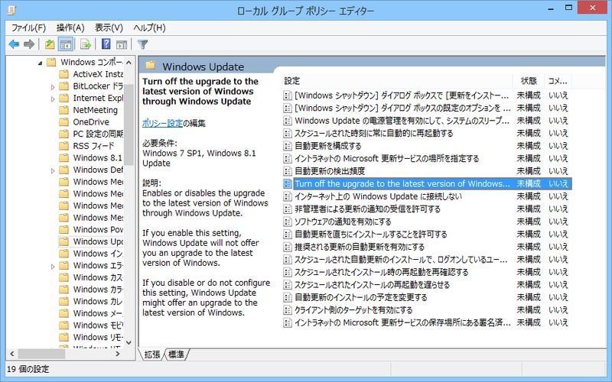This screenshot has height=382, width=612.
Task: Toggle the show/hide console tree icon
Action: pos(65,44)
